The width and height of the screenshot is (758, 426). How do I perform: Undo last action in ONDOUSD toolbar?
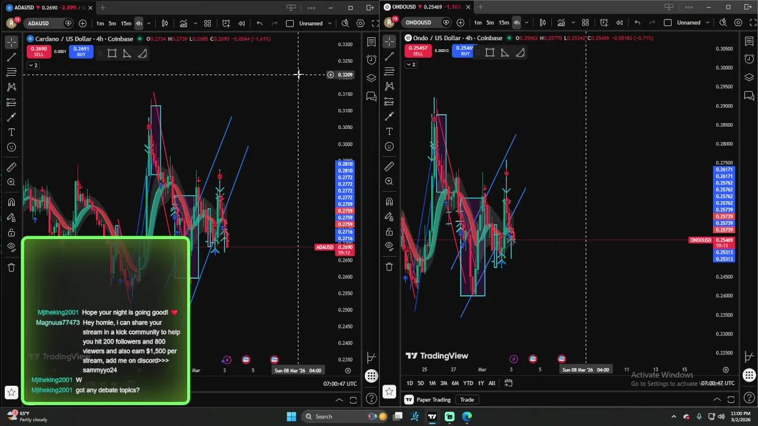click(637, 22)
